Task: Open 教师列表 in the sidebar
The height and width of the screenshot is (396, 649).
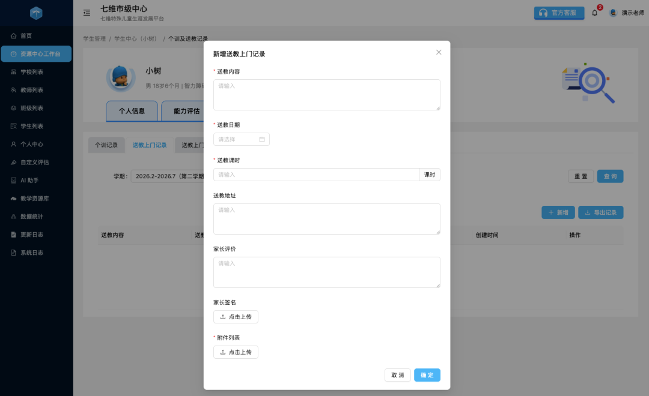Action: tap(37, 90)
